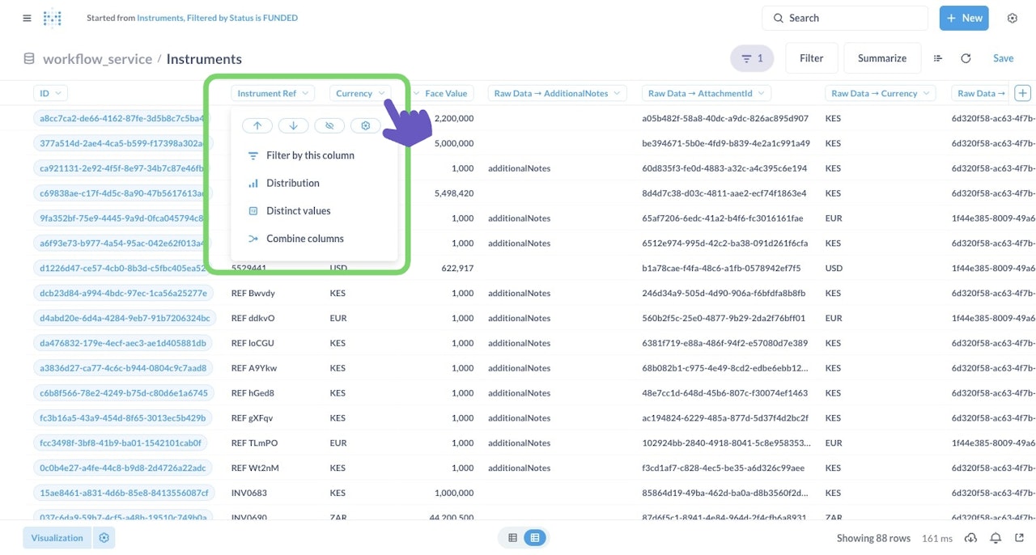Toggle the active filter count pill
This screenshot has width=1036, height=555.
pyautogui.click(x=752, y=58)
